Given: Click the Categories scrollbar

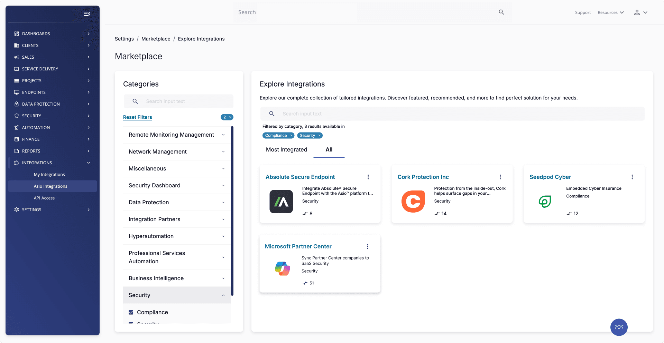Looking at the screenshot, I should (x=232, y=211).
